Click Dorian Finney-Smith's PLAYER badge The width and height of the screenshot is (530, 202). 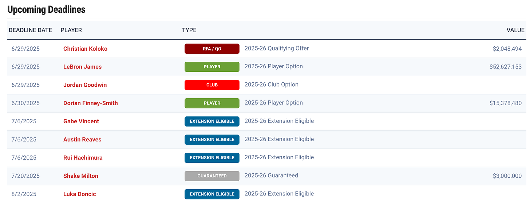coord(212,103)
